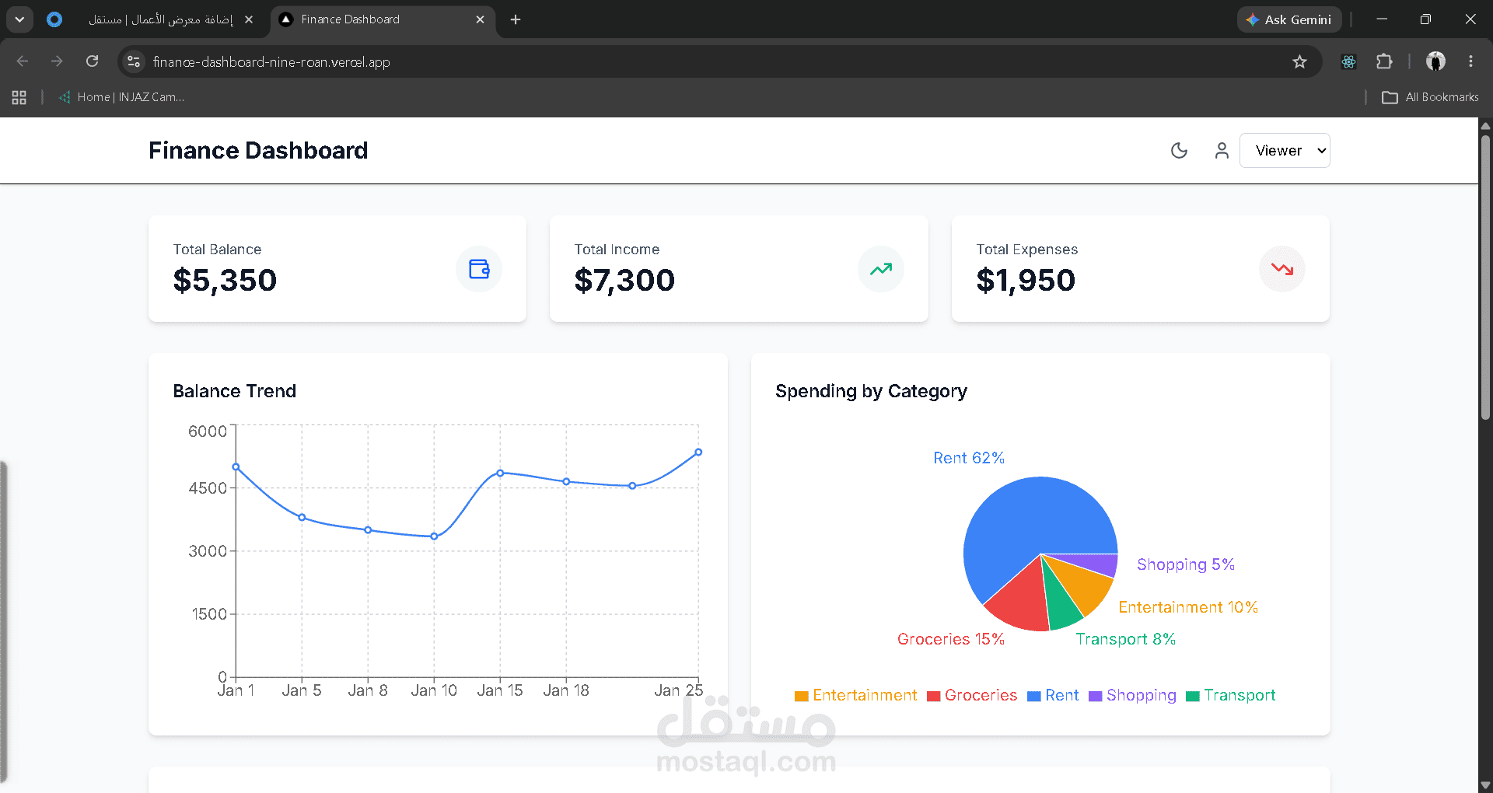Viewport: 1493px width, 793px height.
Task: Open the All Bookmarks folder
Action: 1430,97
